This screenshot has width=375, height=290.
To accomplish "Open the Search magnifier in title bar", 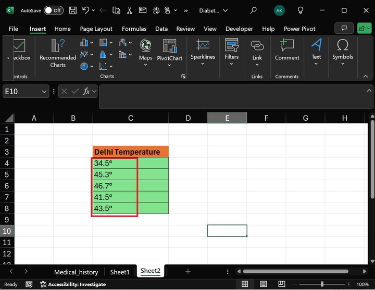I will [x=253, y=10].
